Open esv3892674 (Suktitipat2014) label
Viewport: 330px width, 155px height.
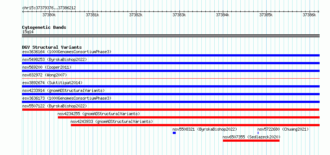[x=52, y=83]
